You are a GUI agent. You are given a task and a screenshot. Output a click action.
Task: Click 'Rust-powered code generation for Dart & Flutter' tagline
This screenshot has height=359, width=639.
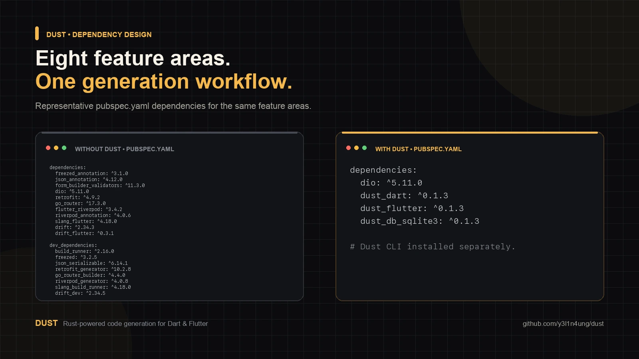pos(135,323)
